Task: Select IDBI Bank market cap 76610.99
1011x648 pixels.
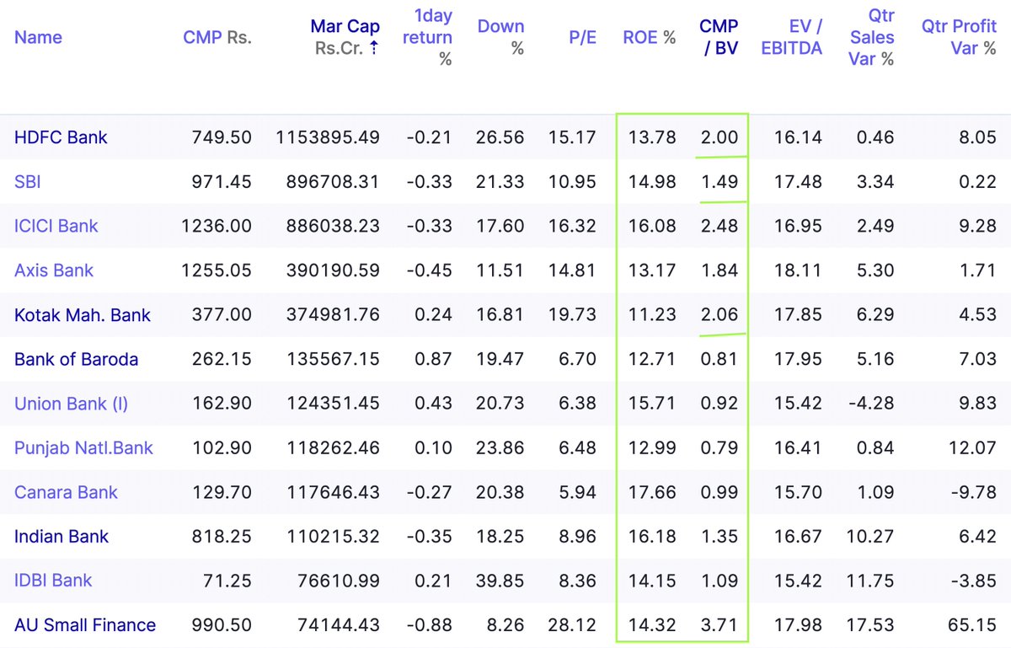Action: (x=339, y=580)
